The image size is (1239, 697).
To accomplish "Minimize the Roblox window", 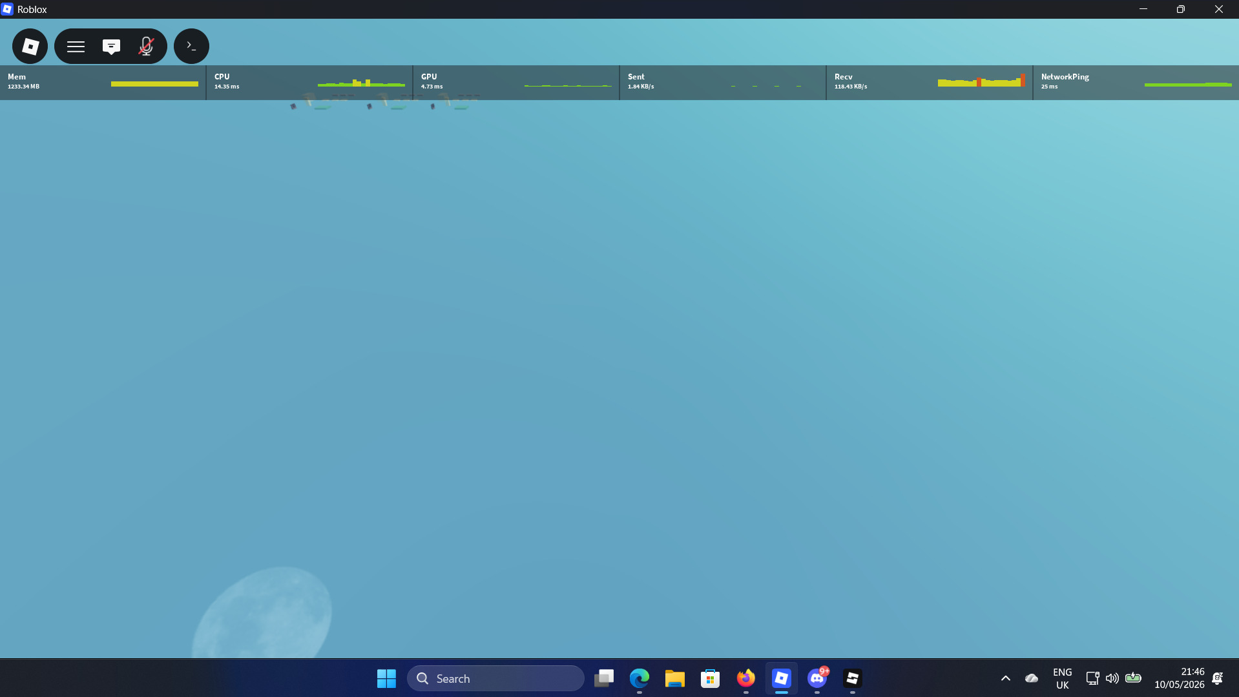I will [1143, 9].
